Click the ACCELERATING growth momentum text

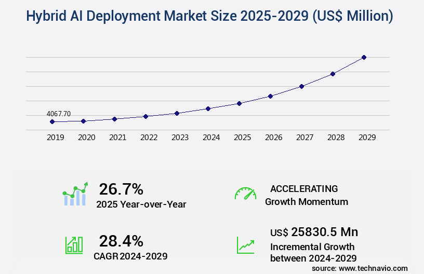[304, 188]
